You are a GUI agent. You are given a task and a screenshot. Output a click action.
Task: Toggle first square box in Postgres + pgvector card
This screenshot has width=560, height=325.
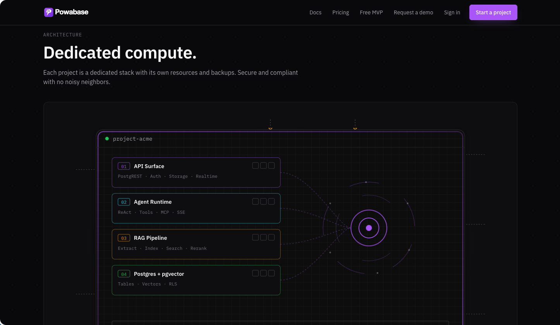(256, 273)
